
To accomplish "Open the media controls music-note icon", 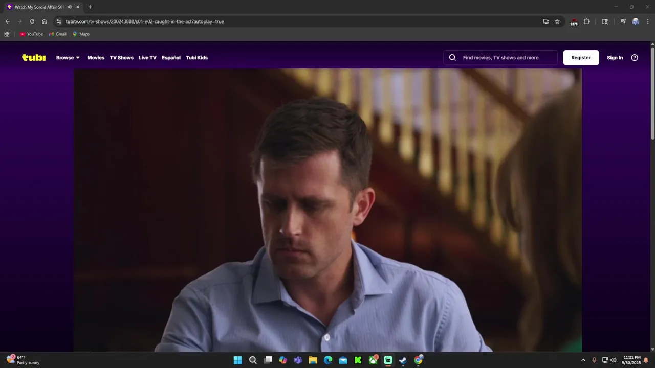I will [623, 21].
